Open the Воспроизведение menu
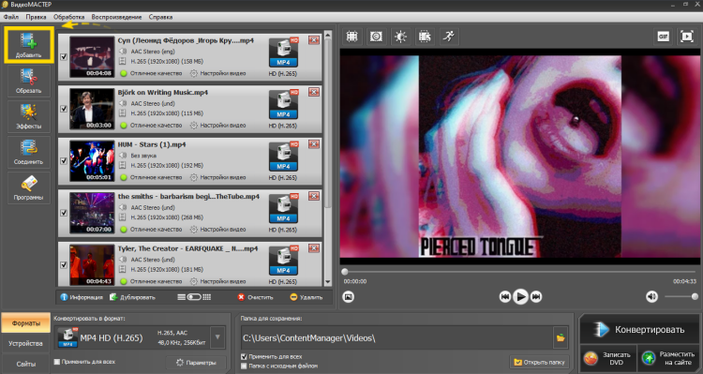The width and height of the screenshot is (703, 374). click(116, 17)
